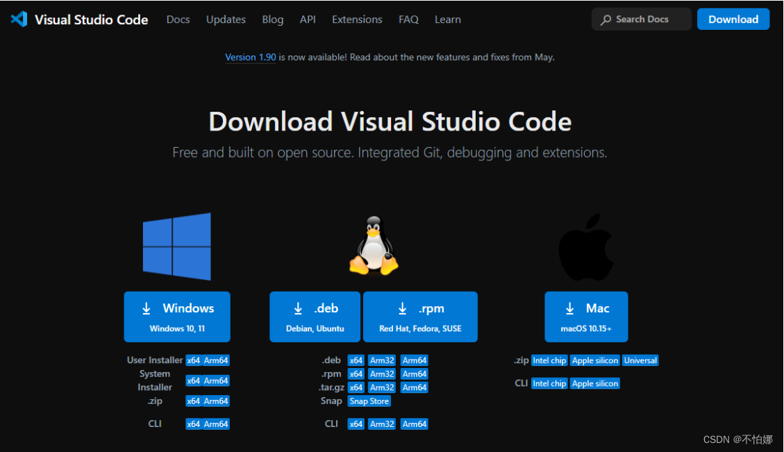
Task: Download the Mac macOS 10.15+ build
Action: [x=586, y=317]
